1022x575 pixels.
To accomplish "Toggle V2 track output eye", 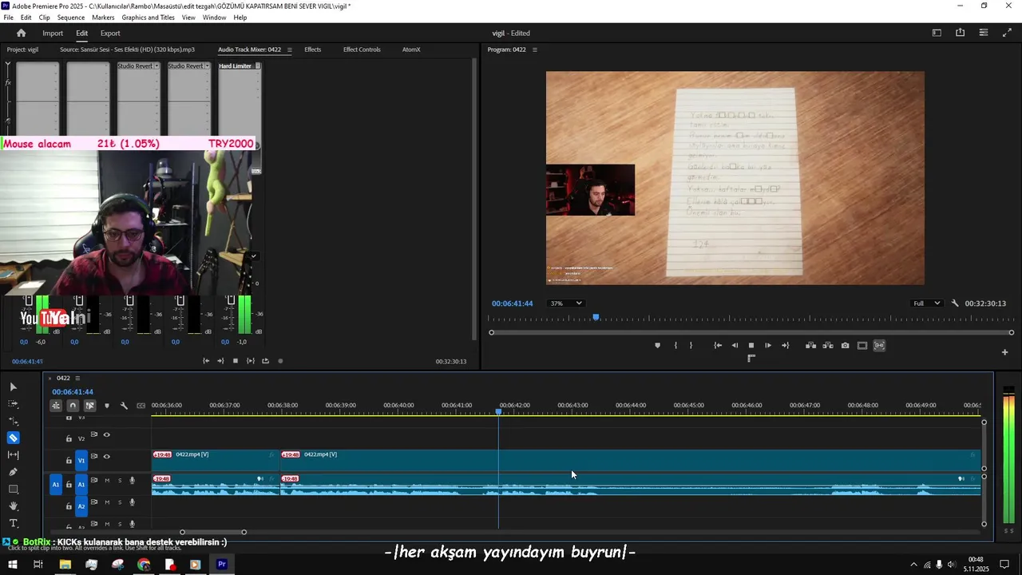I will [106, 435].
